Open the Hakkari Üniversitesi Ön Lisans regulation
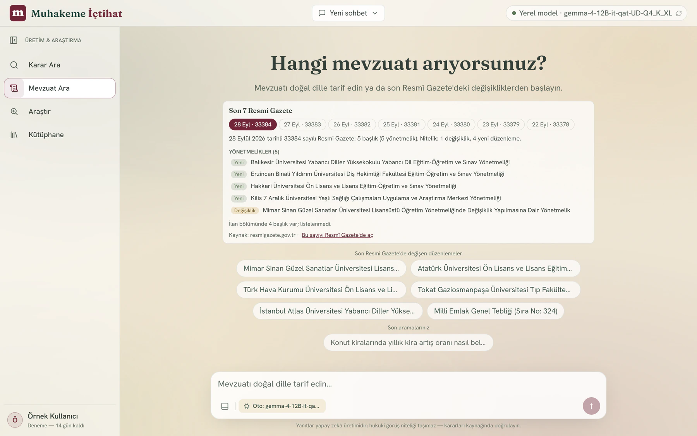Image resolution: width=697 pixels, height=436 pixels. (354, 186)
